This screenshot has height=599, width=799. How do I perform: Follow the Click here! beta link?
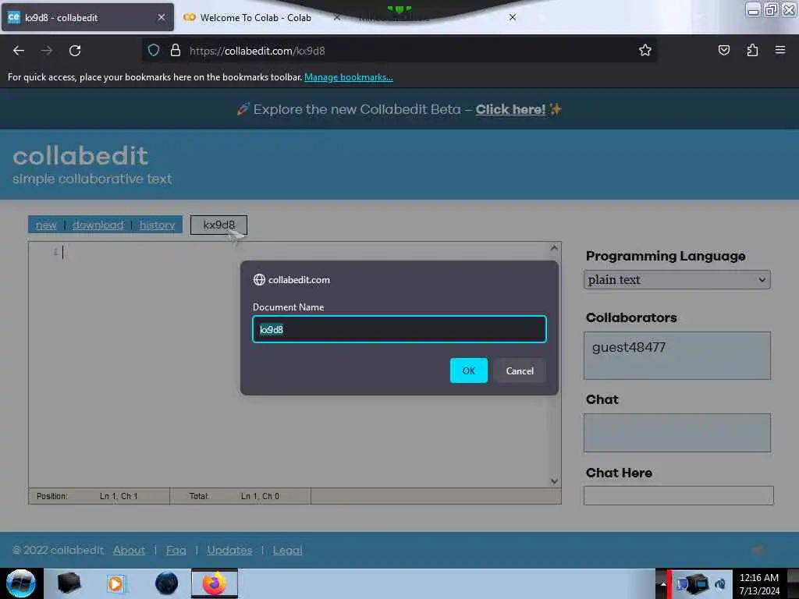pos(510,109)
